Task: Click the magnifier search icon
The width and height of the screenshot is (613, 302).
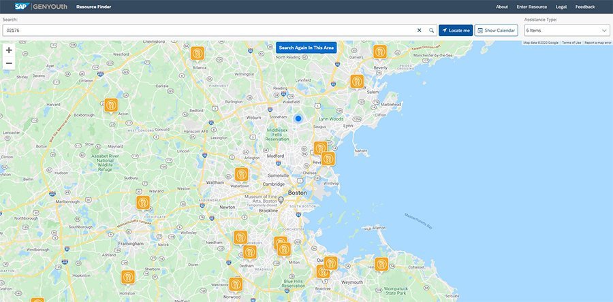Action: 431,31
